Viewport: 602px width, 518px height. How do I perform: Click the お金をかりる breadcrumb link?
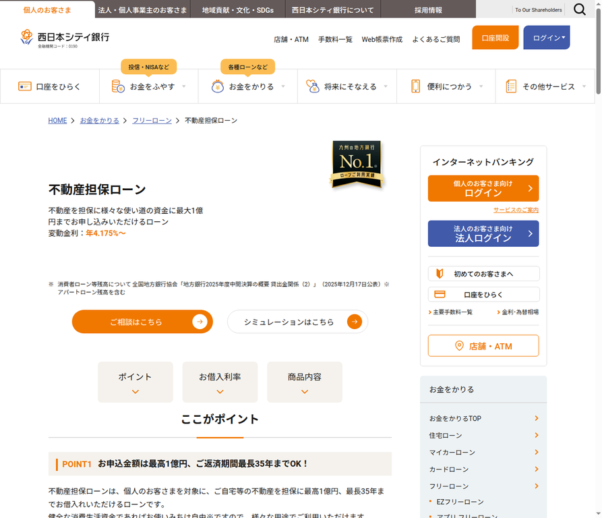point(100,120)
